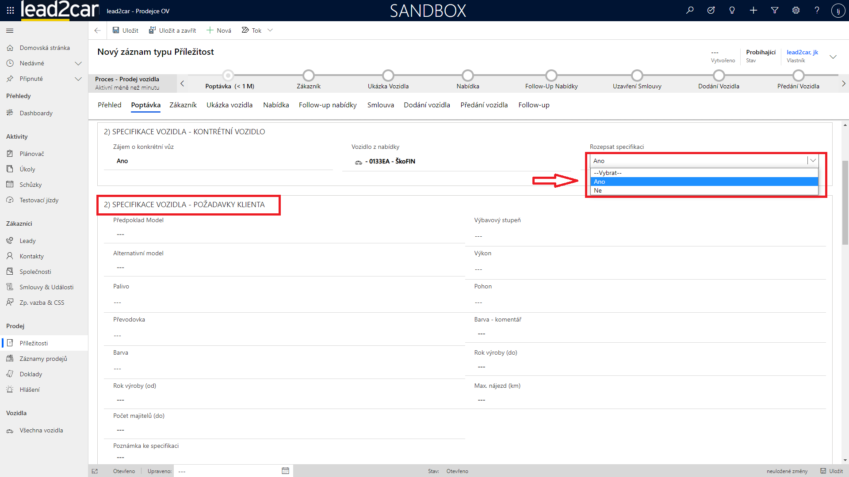Click Uložit a zavřít button
This screenshot has width=849, height=477.
[172, 30]
